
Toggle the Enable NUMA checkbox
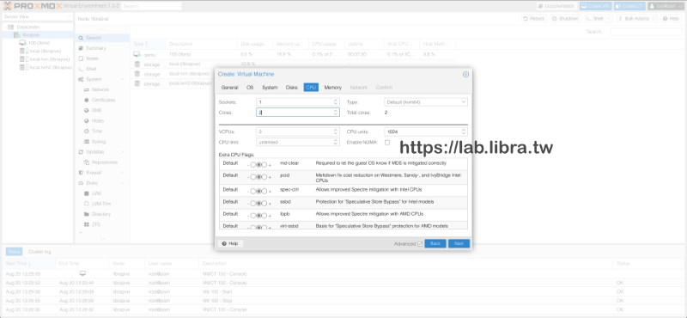387,143
